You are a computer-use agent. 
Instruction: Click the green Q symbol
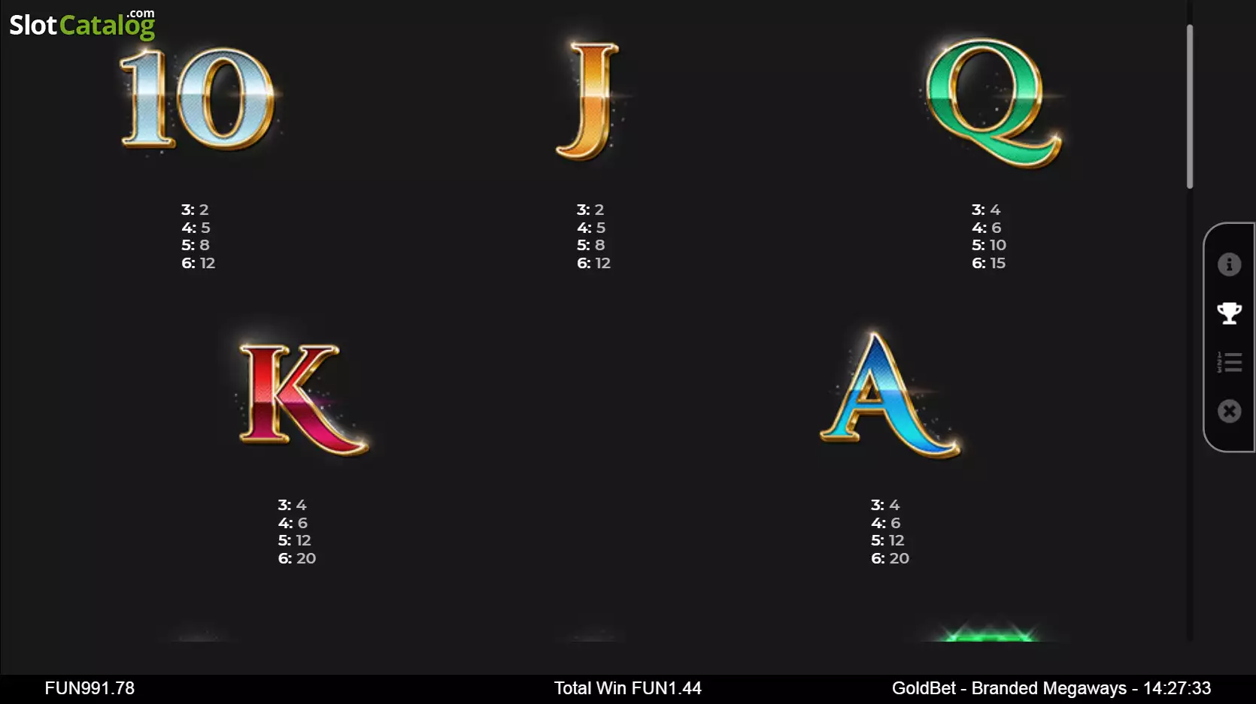(993, 102)
